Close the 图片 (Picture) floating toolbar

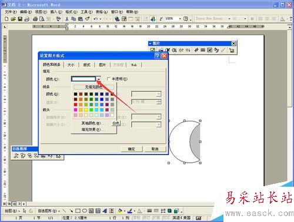point(233,43)
